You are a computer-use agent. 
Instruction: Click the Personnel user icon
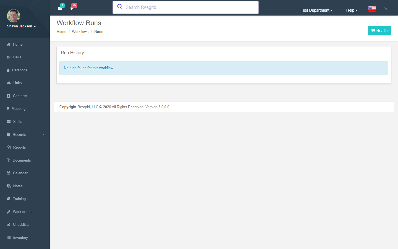8,70
